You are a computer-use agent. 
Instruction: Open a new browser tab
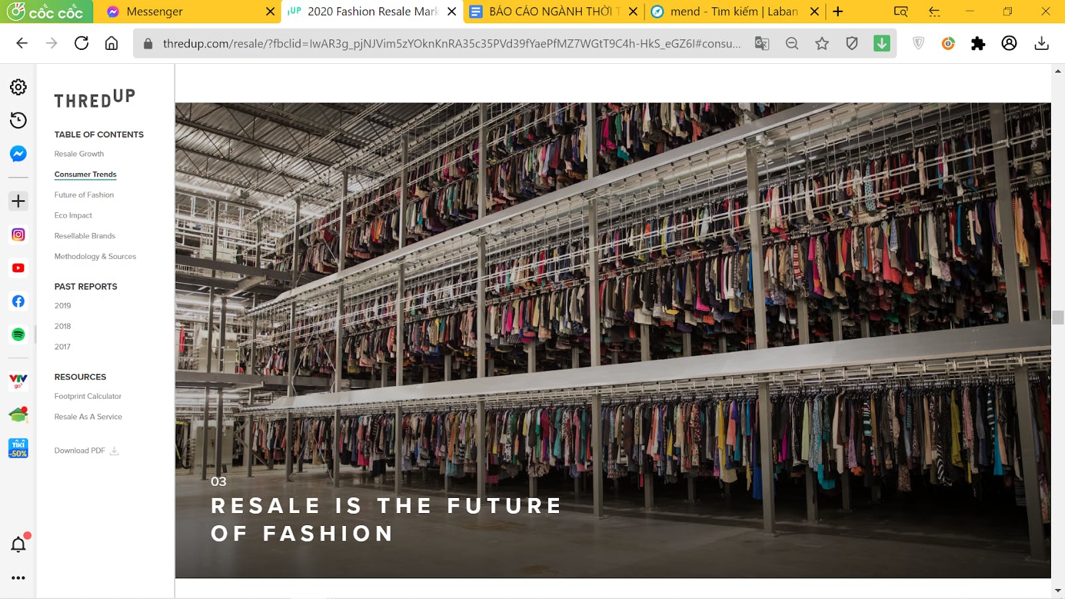pos(838,11)
